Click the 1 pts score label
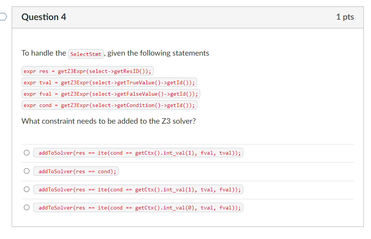The height and width of the screenshot is (239, 371). (345, 17)
